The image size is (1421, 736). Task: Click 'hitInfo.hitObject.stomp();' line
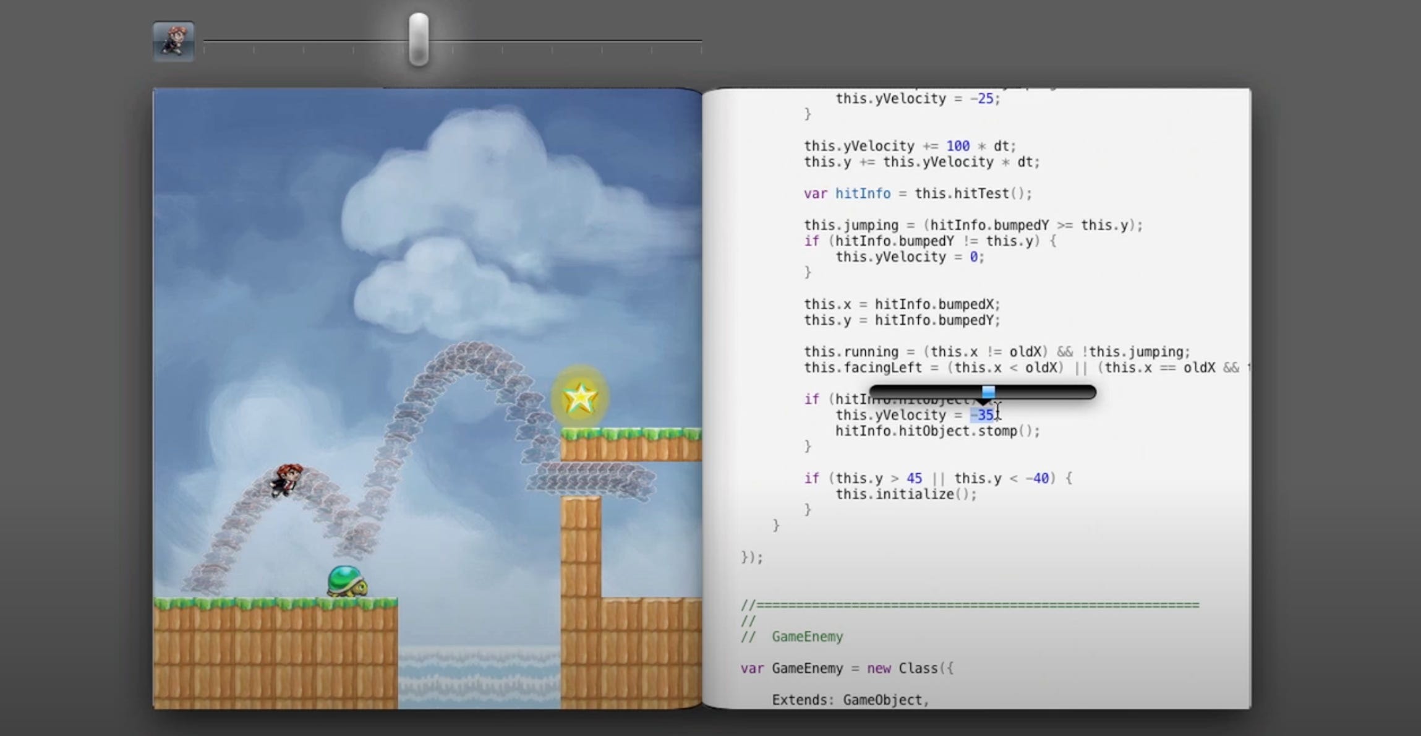pyautogui.click(x=937, y=431)
